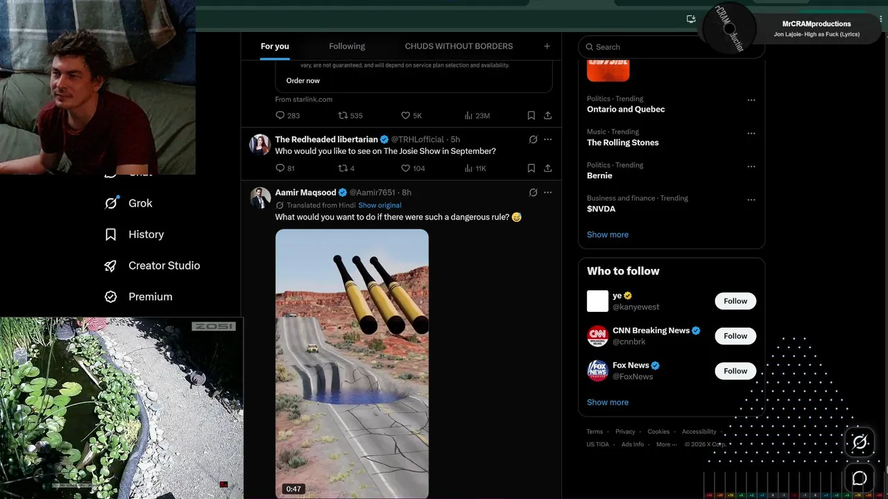This screenshot has height=499, width=888.
Task: Open Fox News profile logo
Action: pos(597,371)
